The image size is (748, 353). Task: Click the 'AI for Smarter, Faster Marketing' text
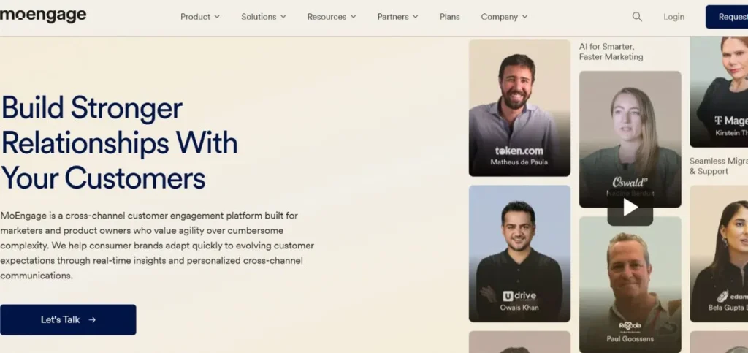pos(611,51)
